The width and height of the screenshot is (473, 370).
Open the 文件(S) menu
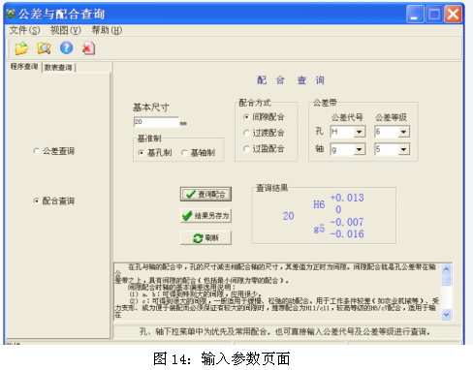coord(24,30)
